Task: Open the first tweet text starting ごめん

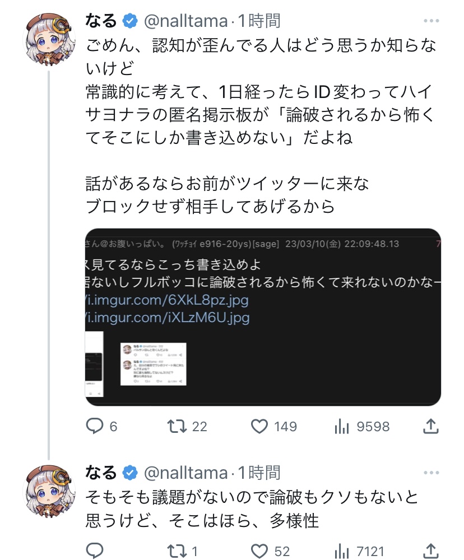Action: click(x=261, y=92)
